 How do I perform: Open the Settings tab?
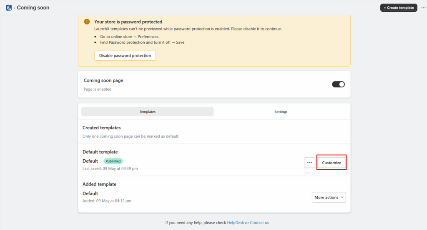coord(281,111)
